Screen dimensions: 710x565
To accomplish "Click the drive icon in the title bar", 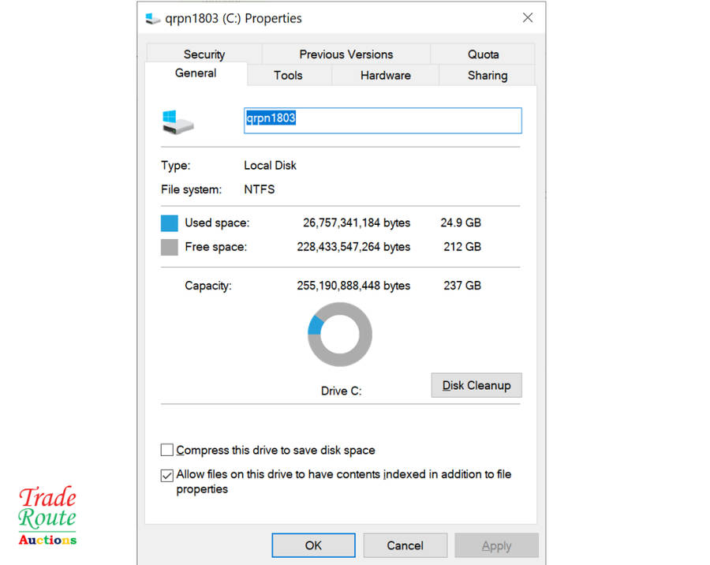I will click(153, 18).
